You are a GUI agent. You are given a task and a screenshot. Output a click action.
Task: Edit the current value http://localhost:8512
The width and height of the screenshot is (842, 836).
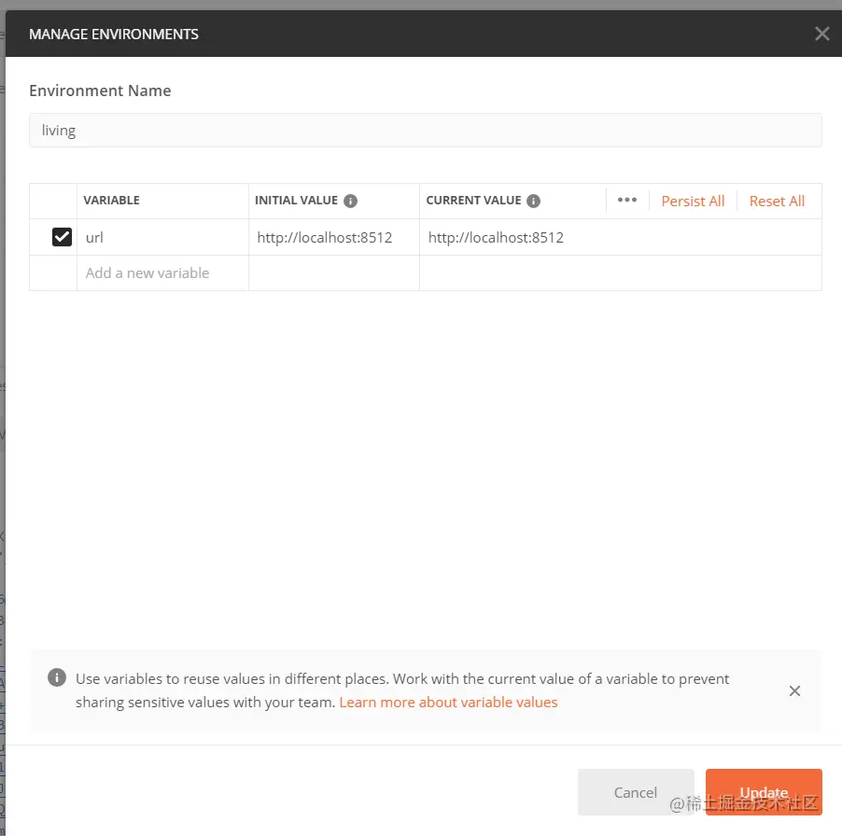pos(620,237)
